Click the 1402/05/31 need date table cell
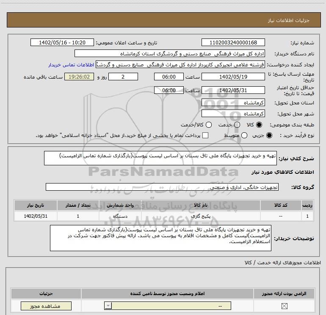The image size is (326, 315). click(36, 216)
